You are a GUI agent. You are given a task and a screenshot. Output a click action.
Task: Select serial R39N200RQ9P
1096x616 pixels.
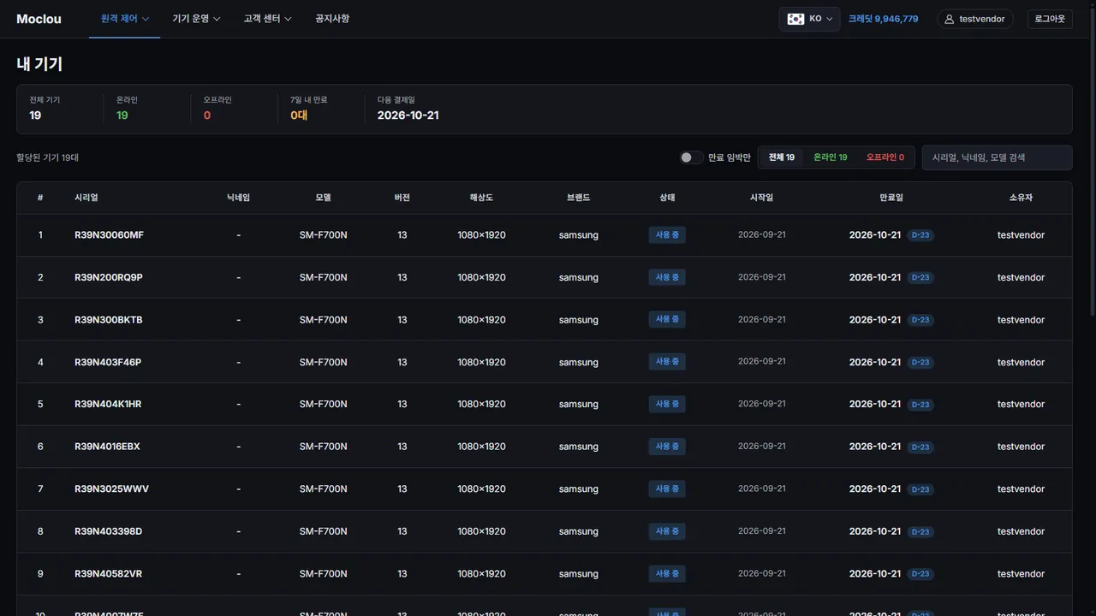(x=109, y=277)
